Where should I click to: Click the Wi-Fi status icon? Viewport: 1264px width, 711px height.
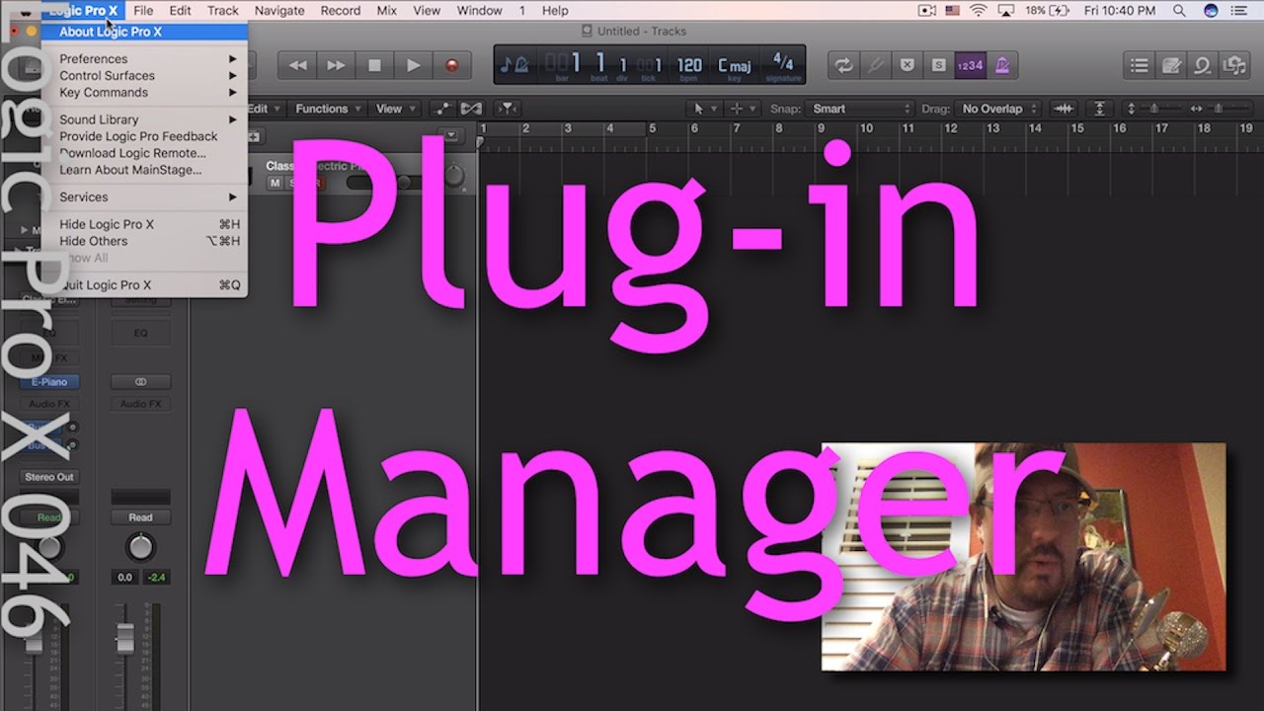point(979,10)
